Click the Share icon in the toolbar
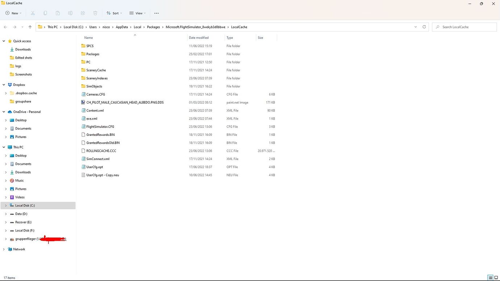The width and height of the screenshot is (500, 281). 82,13
